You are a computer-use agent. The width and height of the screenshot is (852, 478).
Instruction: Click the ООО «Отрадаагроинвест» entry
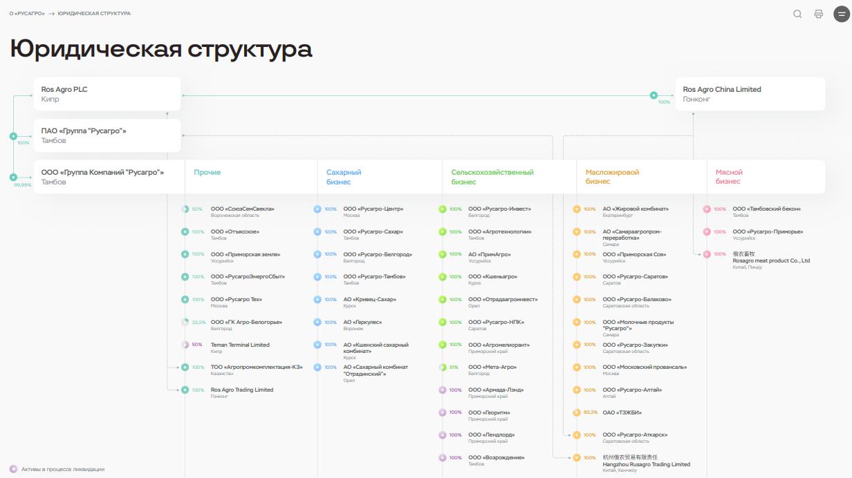(503, 303)
